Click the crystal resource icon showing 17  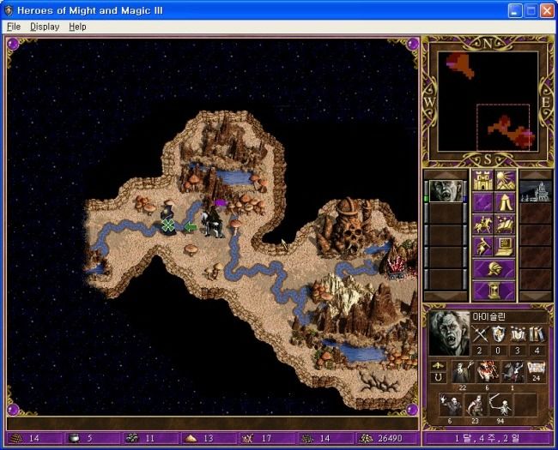tap(248, 438)
